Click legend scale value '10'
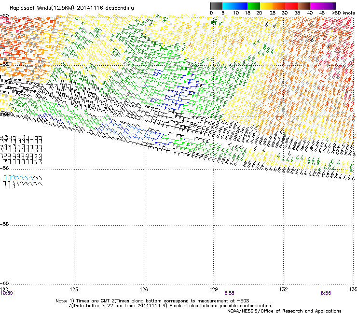Viewport: 357px width, 314px height. click(236, 13)
